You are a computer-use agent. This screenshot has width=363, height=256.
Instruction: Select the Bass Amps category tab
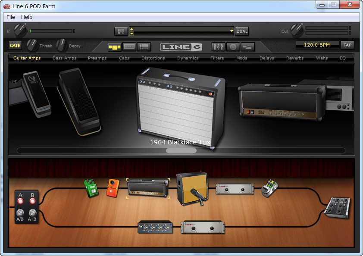[x=64, y=58]
